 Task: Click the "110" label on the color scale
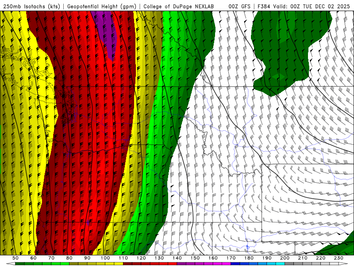click(123, 258)
